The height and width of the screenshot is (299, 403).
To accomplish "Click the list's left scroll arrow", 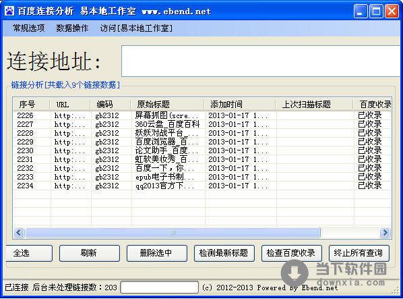I will click(x=19, y=233).
